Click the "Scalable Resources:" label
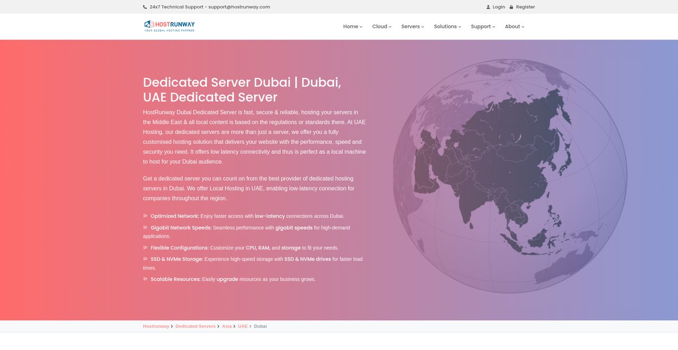 click(x=176, y=279)
